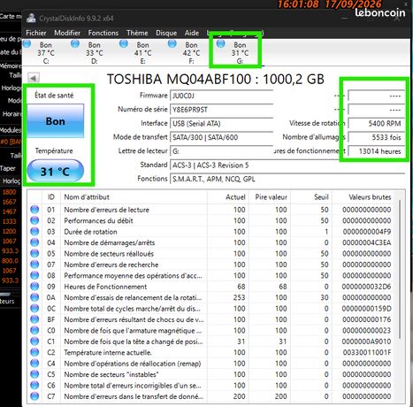This screenshot has width=413, height=407.
Task: Open the Fichier menu
Action: 36,33
